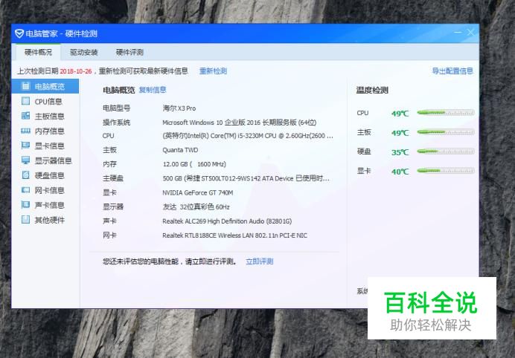Screen dimensions: 515x358
Task: Select 显卡信息 label in sidebar
Action: [x=50, y=146]
